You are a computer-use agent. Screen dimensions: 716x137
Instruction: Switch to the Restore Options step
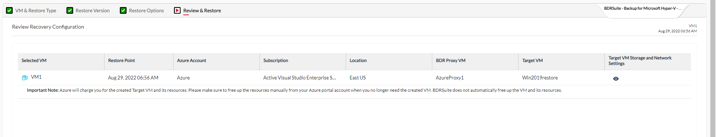146,10
